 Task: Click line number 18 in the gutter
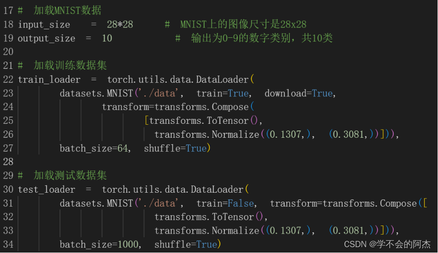click(x=9, y=24)
